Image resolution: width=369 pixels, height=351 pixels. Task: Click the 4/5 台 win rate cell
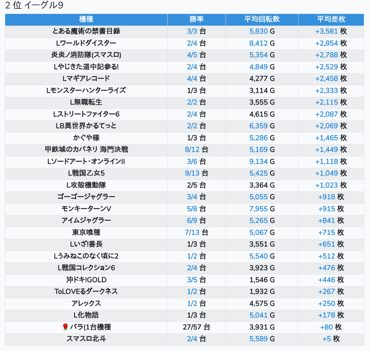point(196,55)
